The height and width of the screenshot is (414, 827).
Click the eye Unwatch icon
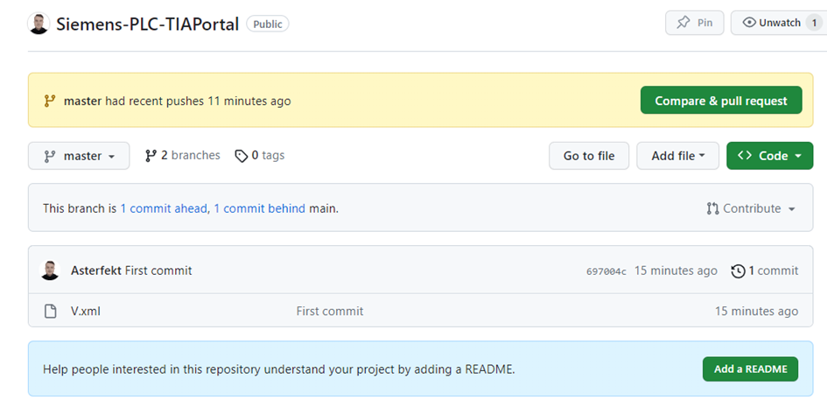749,23
